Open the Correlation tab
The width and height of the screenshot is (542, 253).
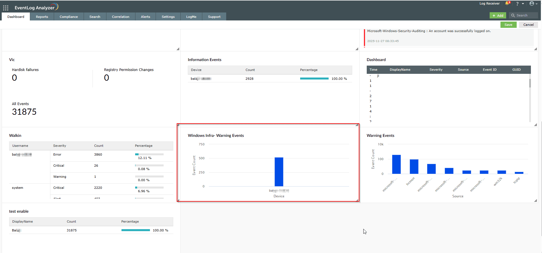click(x=120, y=17)
